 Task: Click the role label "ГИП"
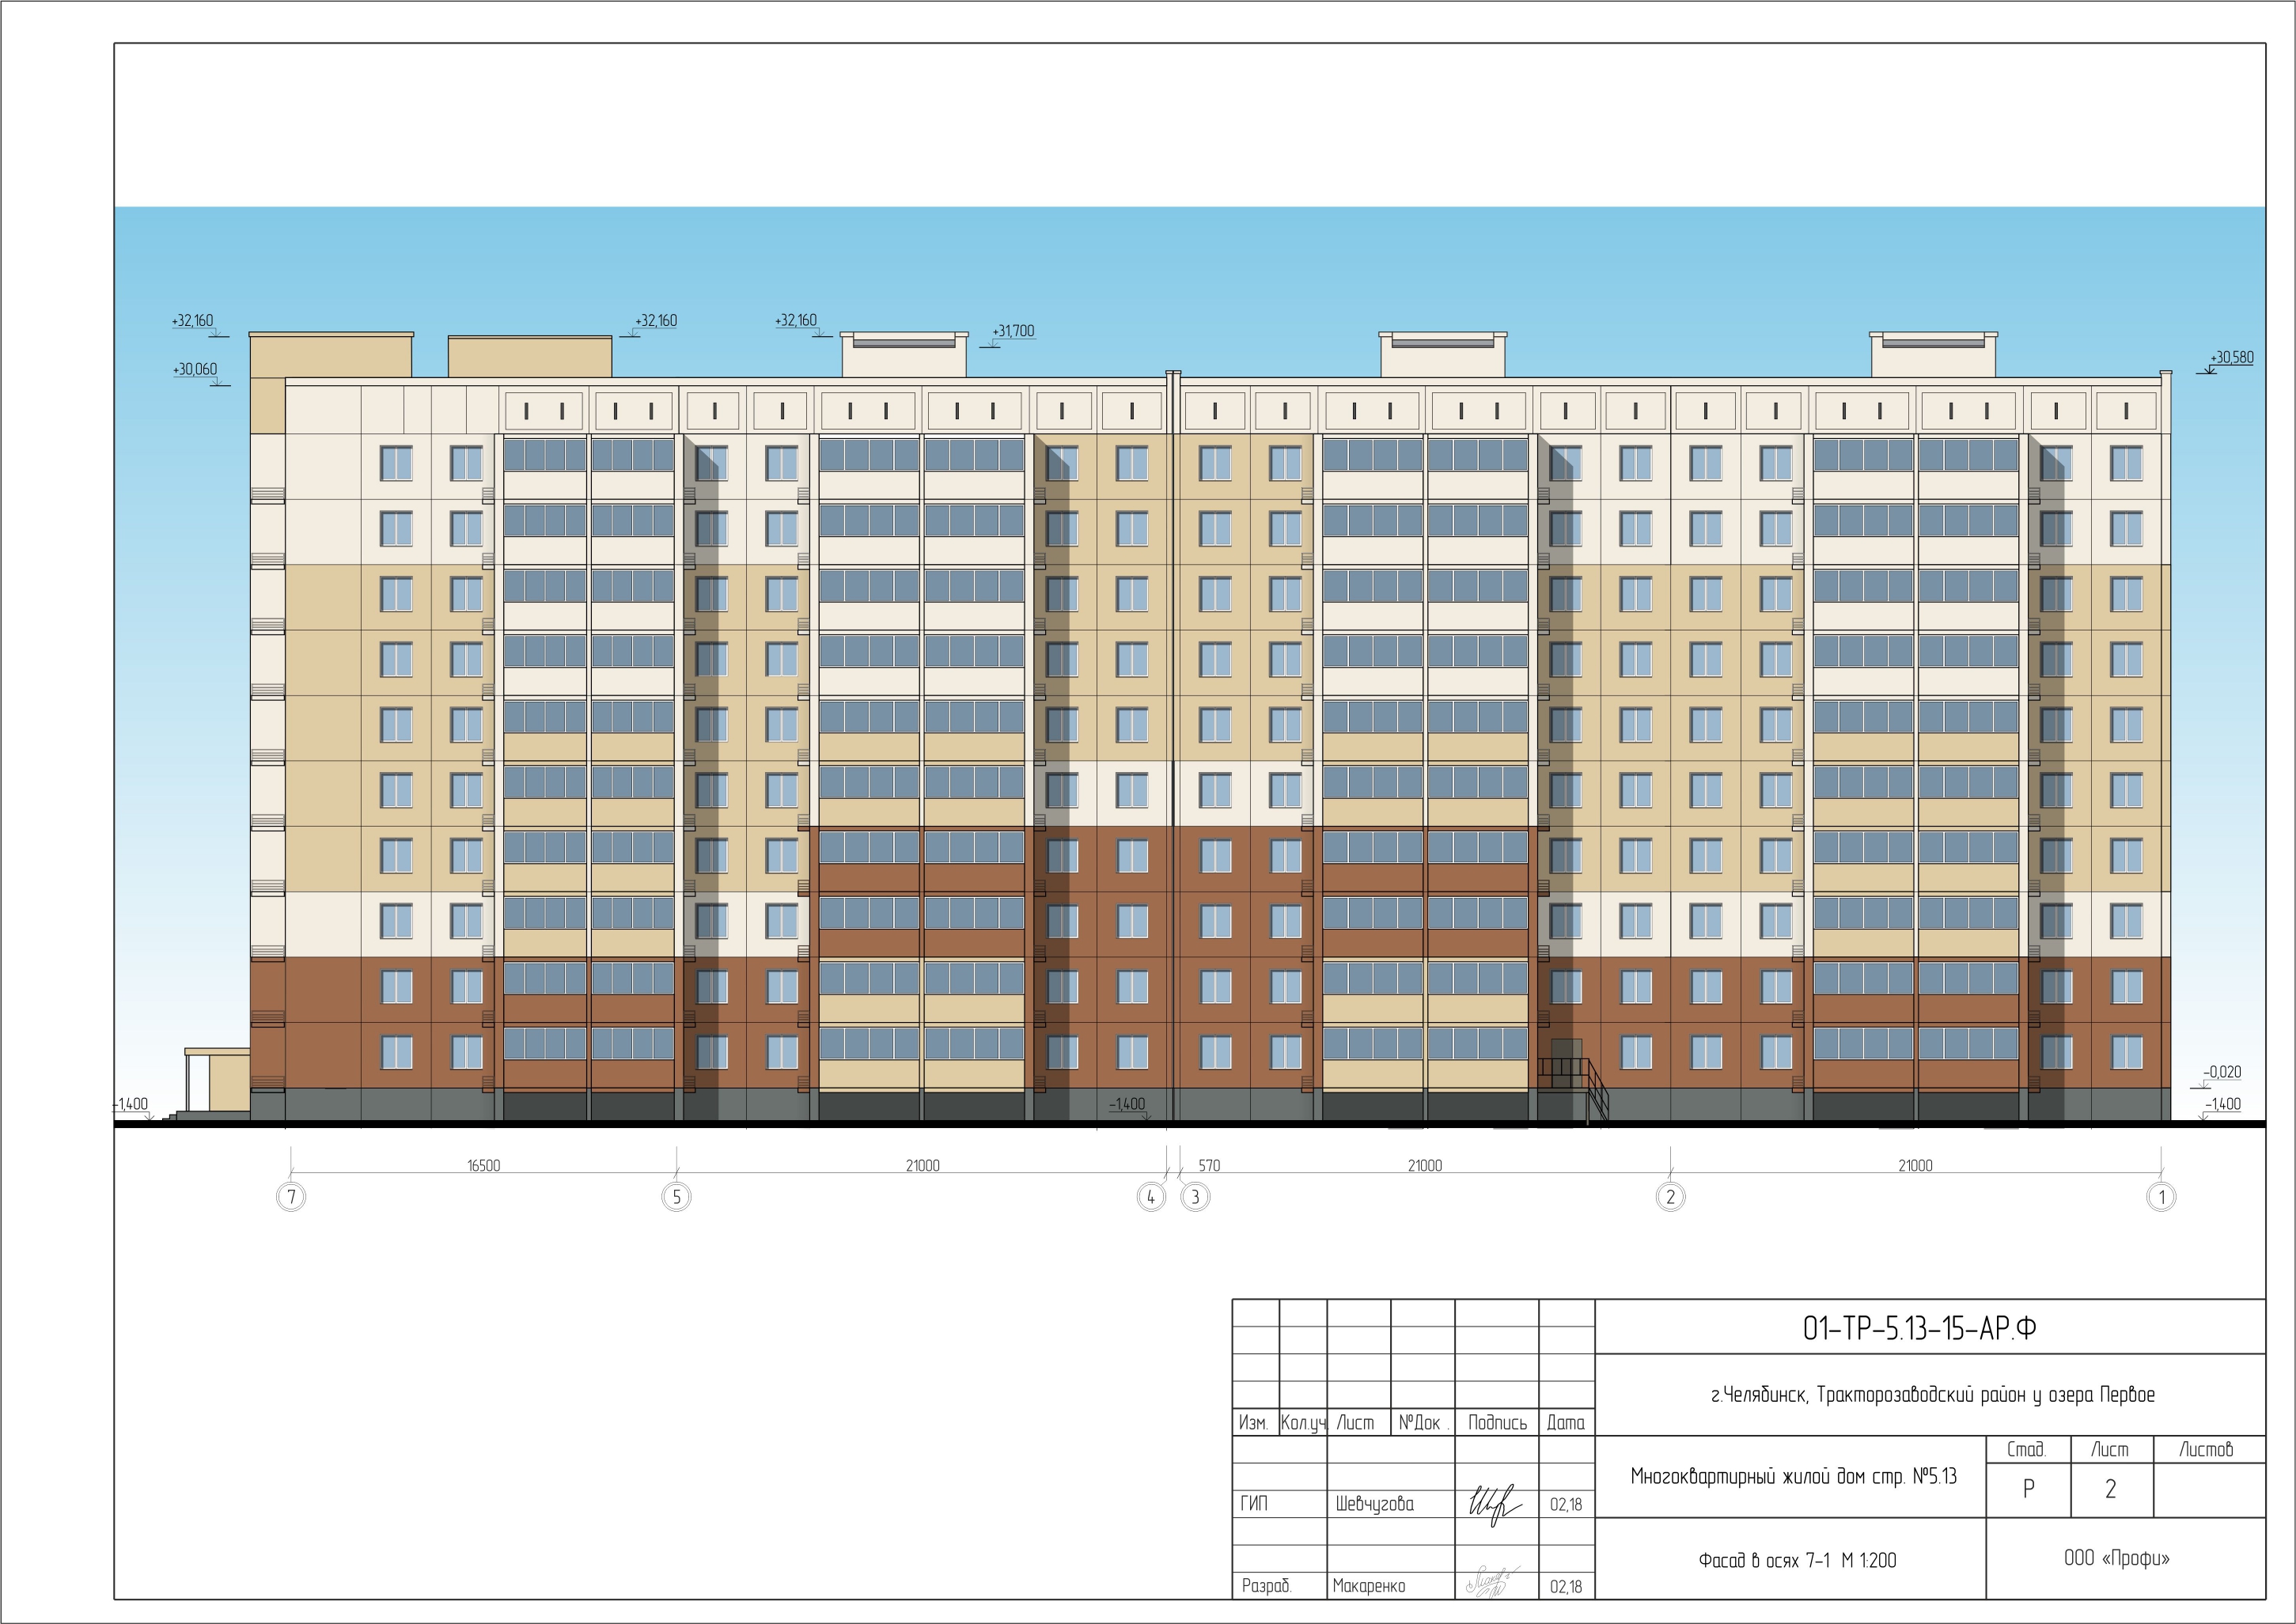click(1254, 1504)
